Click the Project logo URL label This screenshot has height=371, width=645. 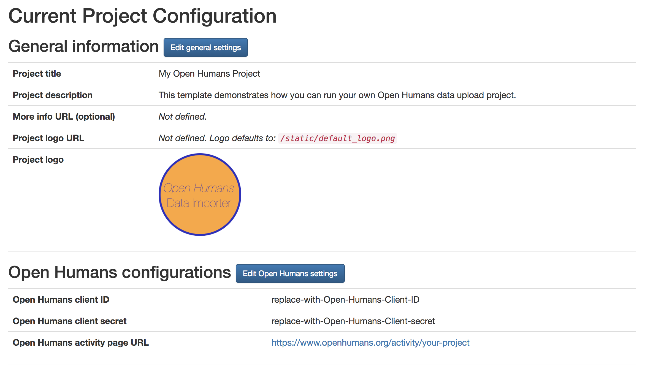48,138
